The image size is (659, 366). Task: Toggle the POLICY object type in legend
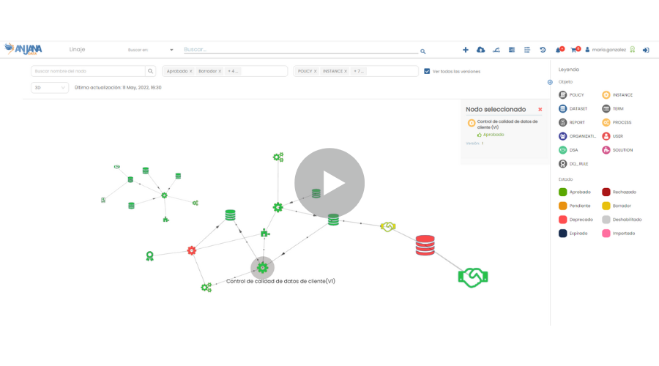click(x=562, y=95)
